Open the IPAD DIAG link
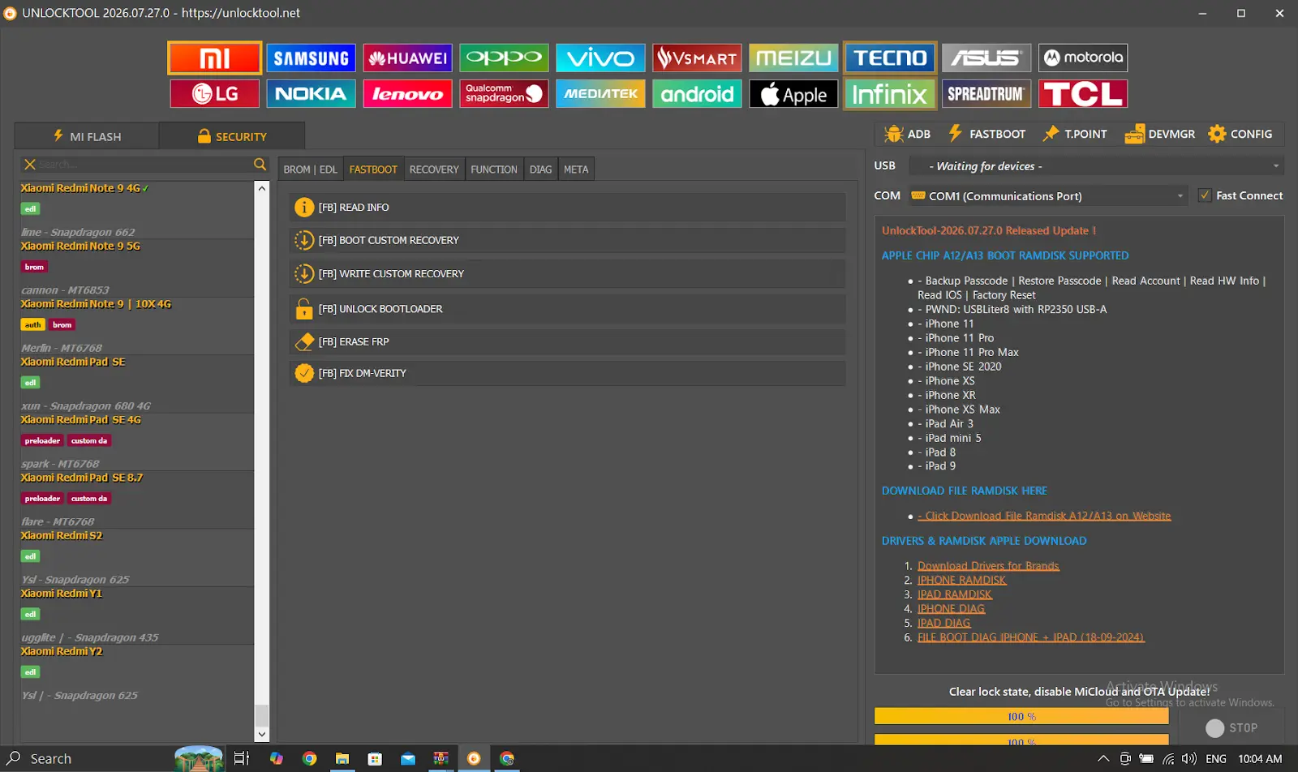The height and width of the screenshot is (772, 1298). tap(943, 623)
